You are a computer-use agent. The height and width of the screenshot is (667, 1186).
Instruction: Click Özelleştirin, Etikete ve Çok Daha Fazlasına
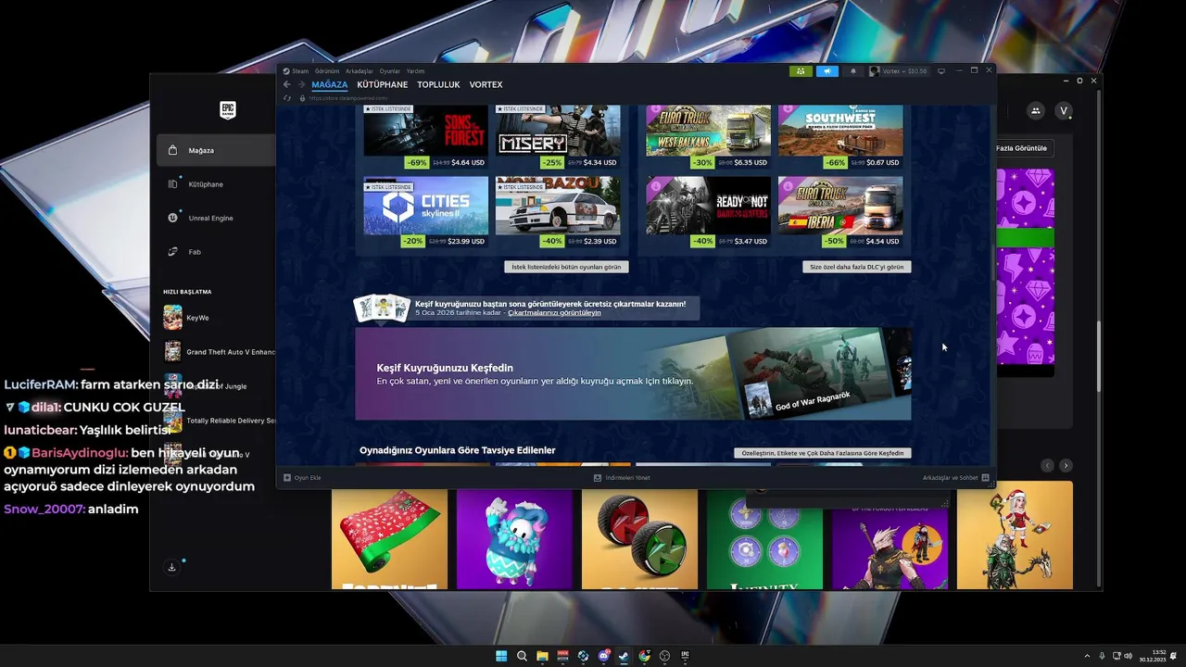pyautogui.click(x=822, y=454)
